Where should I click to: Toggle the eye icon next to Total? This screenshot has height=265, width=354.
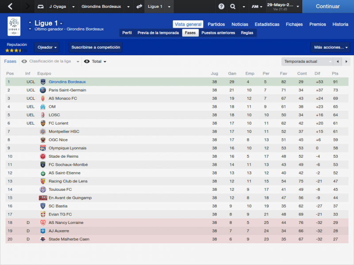click(x=87, y=61)
